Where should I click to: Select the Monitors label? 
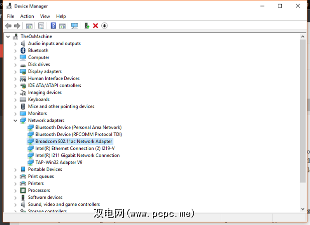[x=38, y=113]
